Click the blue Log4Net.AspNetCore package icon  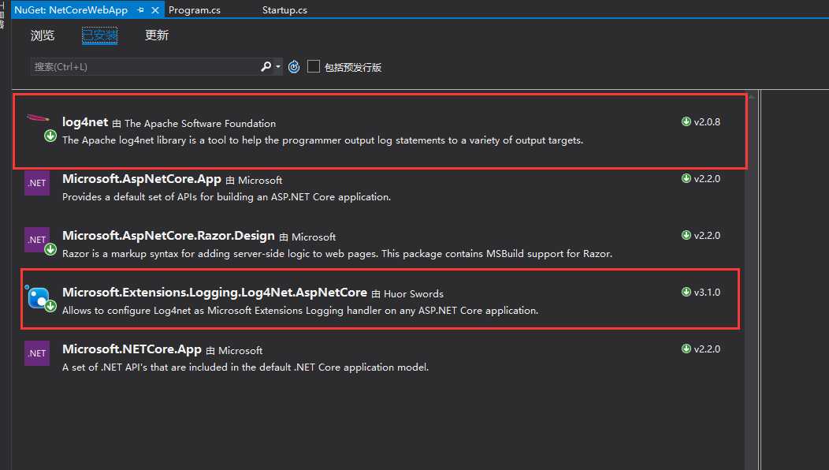(x=38, y=297)
